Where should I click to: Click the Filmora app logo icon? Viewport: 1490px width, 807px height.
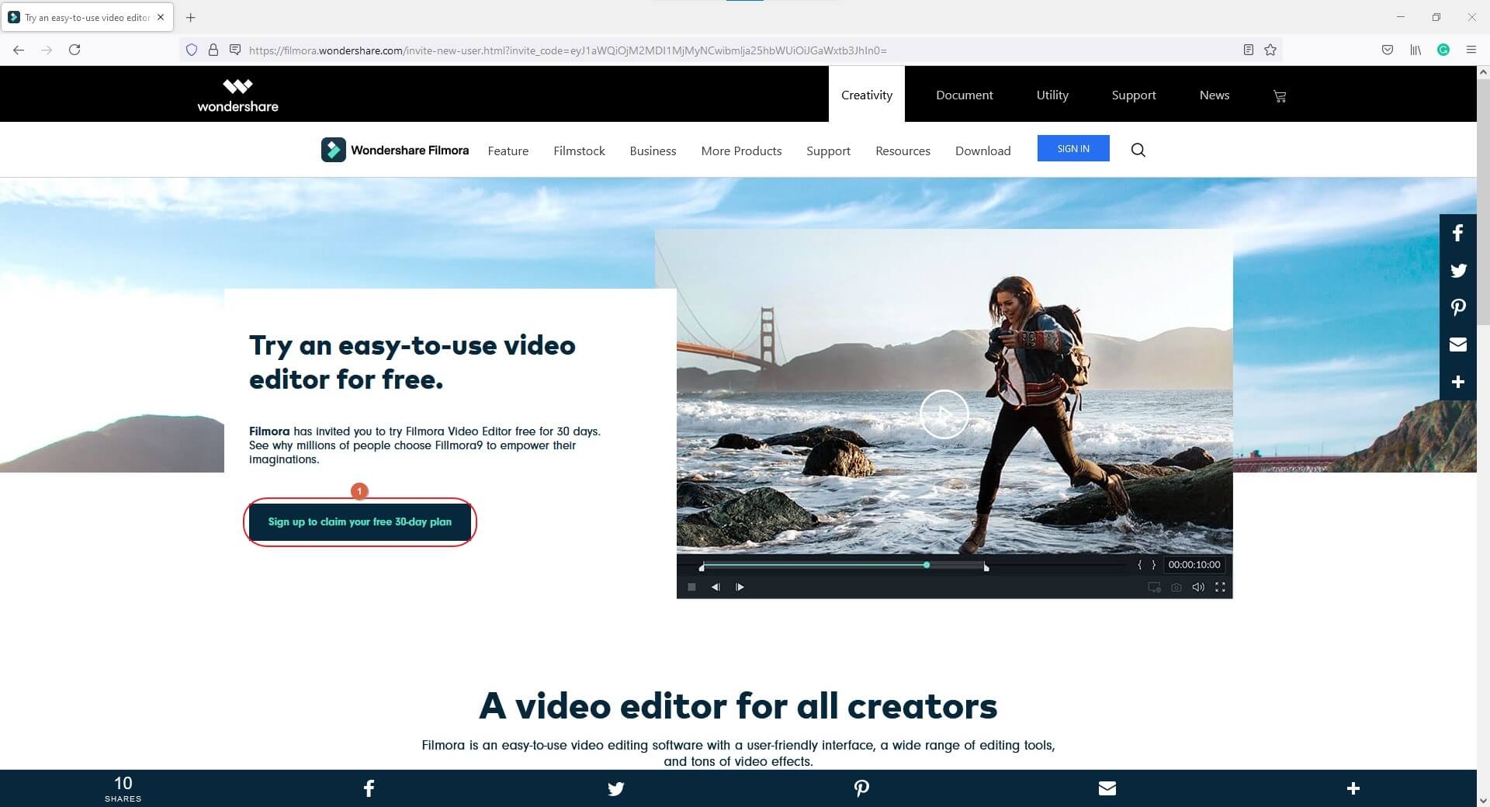pyautogui.click(x=334, y=150)
